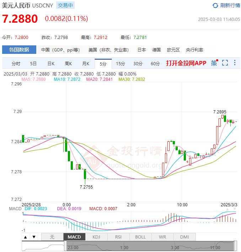
Task: Open 德国 data link
Action: (x=156, y=50)
